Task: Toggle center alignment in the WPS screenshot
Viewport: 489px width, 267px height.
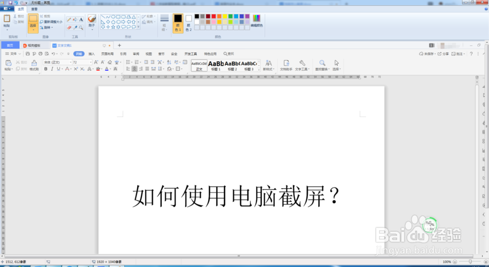Action: 134,69
